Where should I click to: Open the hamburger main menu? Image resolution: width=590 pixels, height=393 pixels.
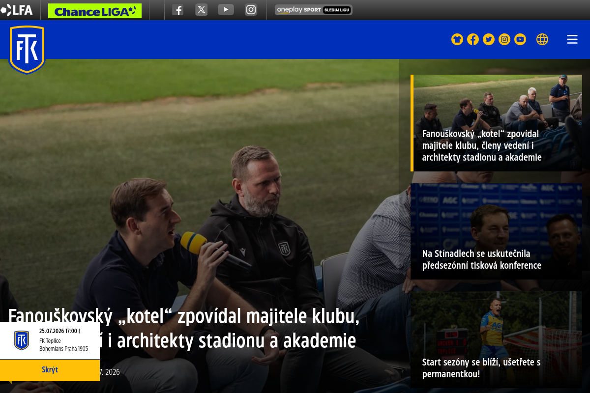click(572, 39)
